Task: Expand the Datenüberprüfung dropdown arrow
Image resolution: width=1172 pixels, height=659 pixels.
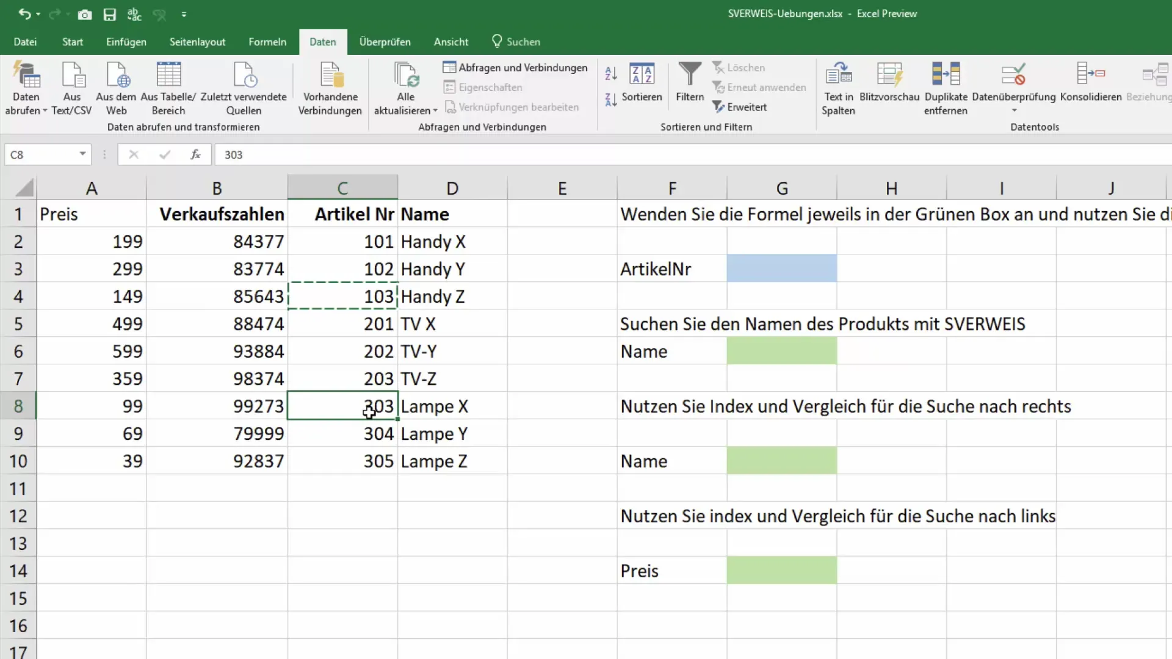Action: [x=1014, y=111]
